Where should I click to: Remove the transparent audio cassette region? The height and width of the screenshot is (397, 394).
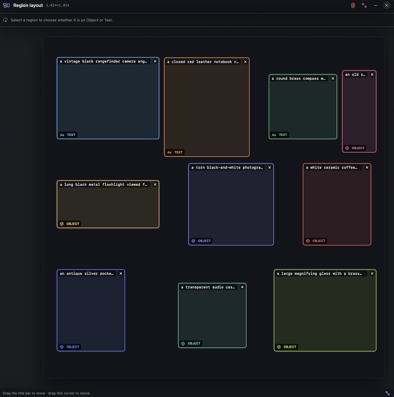[x=242, y=287]
